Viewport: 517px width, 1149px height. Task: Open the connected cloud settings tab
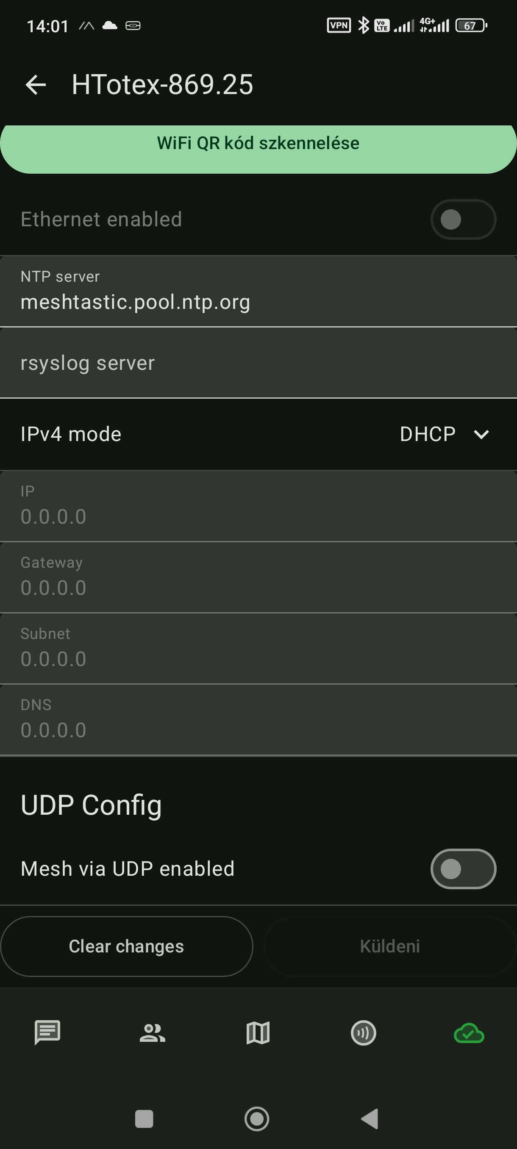click(x=468, y=1032)
